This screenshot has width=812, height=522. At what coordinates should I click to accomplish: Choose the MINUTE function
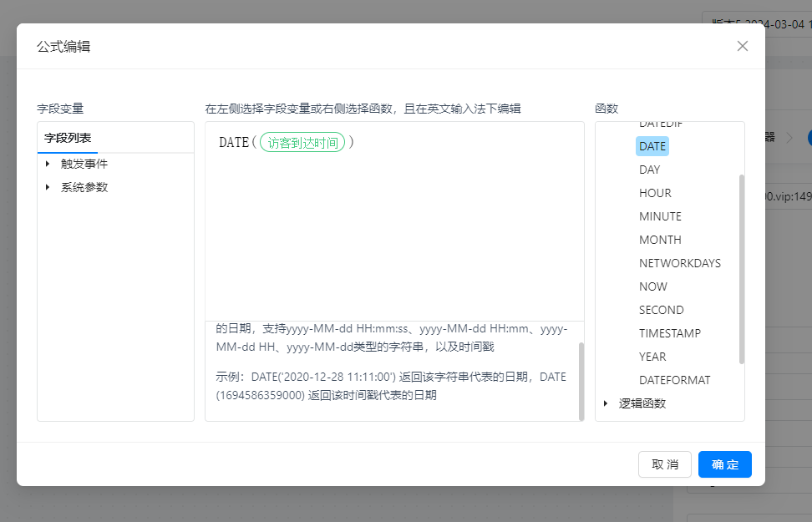(x=660, y=216)
